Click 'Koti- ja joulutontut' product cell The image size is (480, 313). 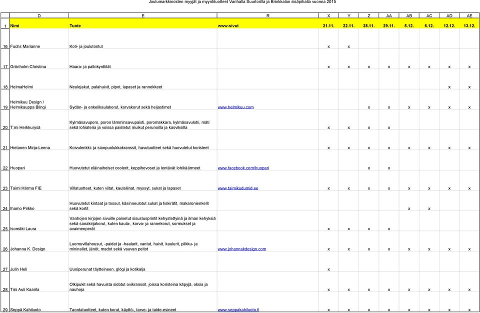(x=143, y=38)
